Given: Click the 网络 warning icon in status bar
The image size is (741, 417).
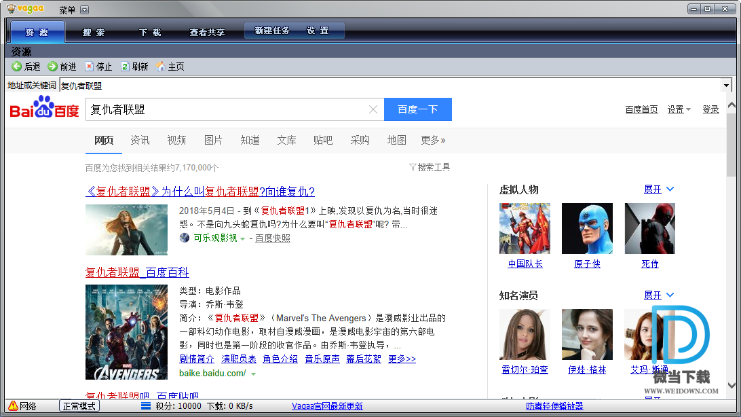Looking at the screenshot, I should tap(13, 405).
